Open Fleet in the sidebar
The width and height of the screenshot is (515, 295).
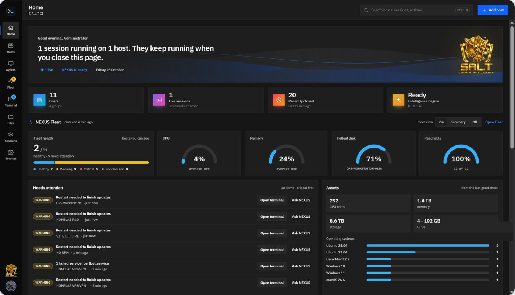[x=11, y=84]
